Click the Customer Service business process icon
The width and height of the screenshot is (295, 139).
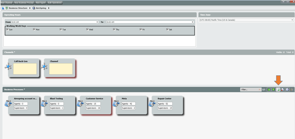(x=80, y=104)
